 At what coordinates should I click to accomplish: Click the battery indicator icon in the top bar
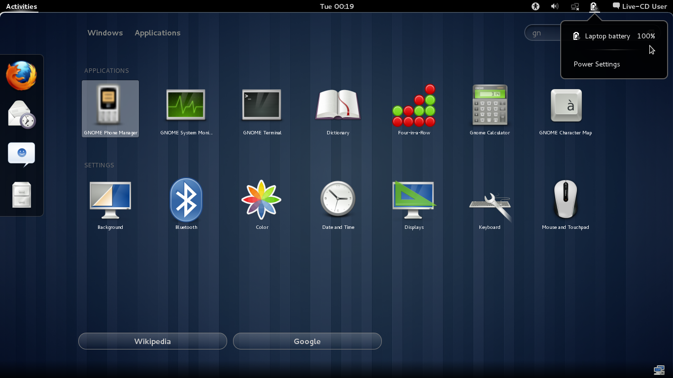tap(594, 6)
